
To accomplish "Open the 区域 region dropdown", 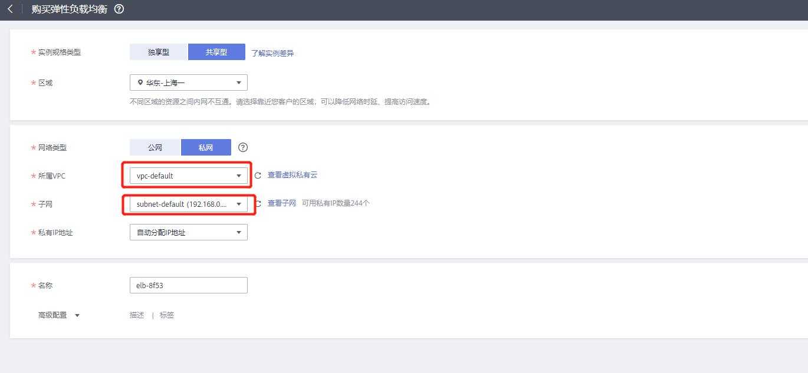I will coord(189,82).
